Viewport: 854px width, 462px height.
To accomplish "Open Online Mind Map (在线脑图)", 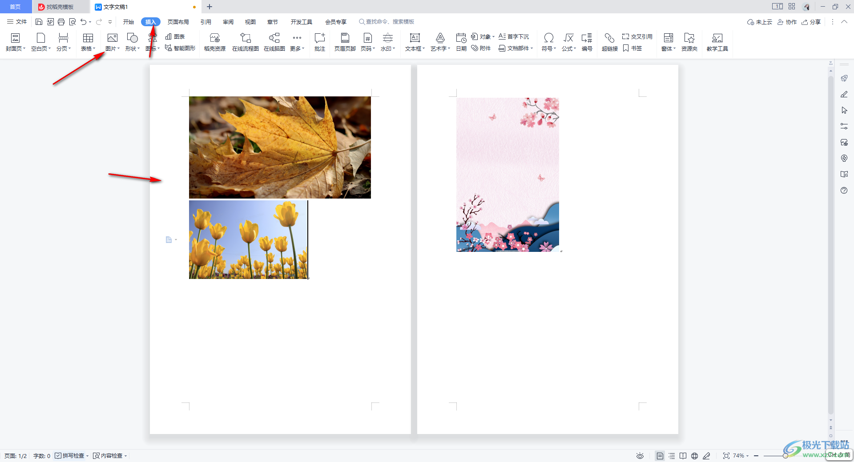I will (274, 42).
